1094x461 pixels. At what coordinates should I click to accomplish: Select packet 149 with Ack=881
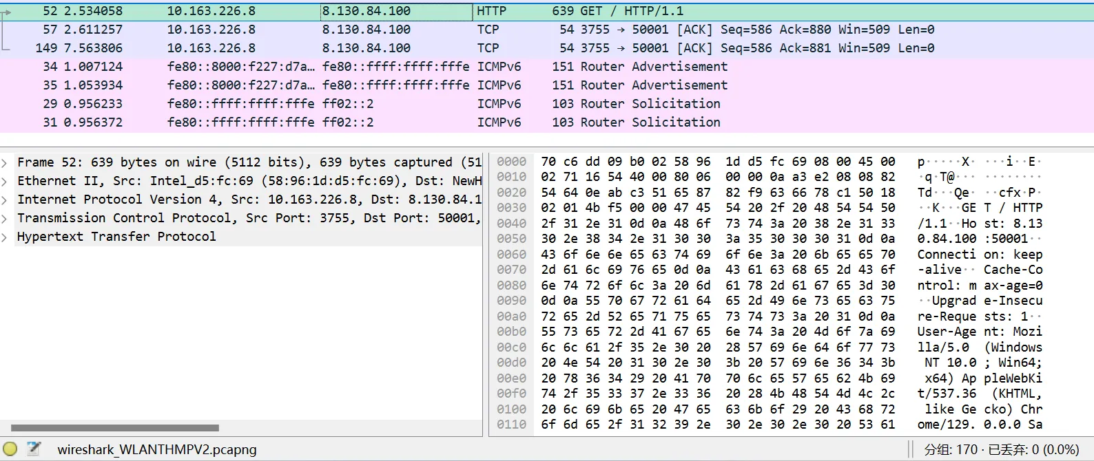(547, 48)
